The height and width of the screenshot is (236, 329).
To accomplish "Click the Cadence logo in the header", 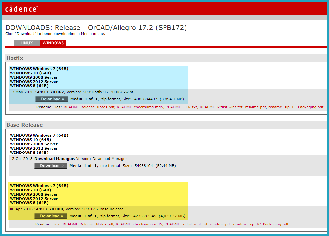I will pyautogui.click(x=21, y=9).
